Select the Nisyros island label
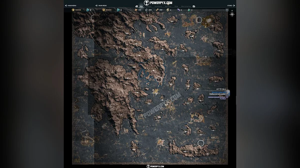300x168 pixels. (213, 129)
